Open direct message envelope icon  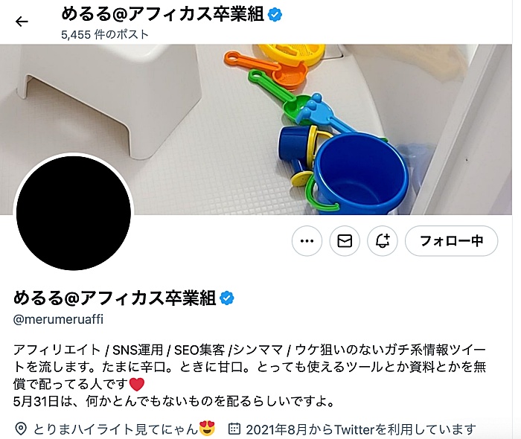[345, 241]
